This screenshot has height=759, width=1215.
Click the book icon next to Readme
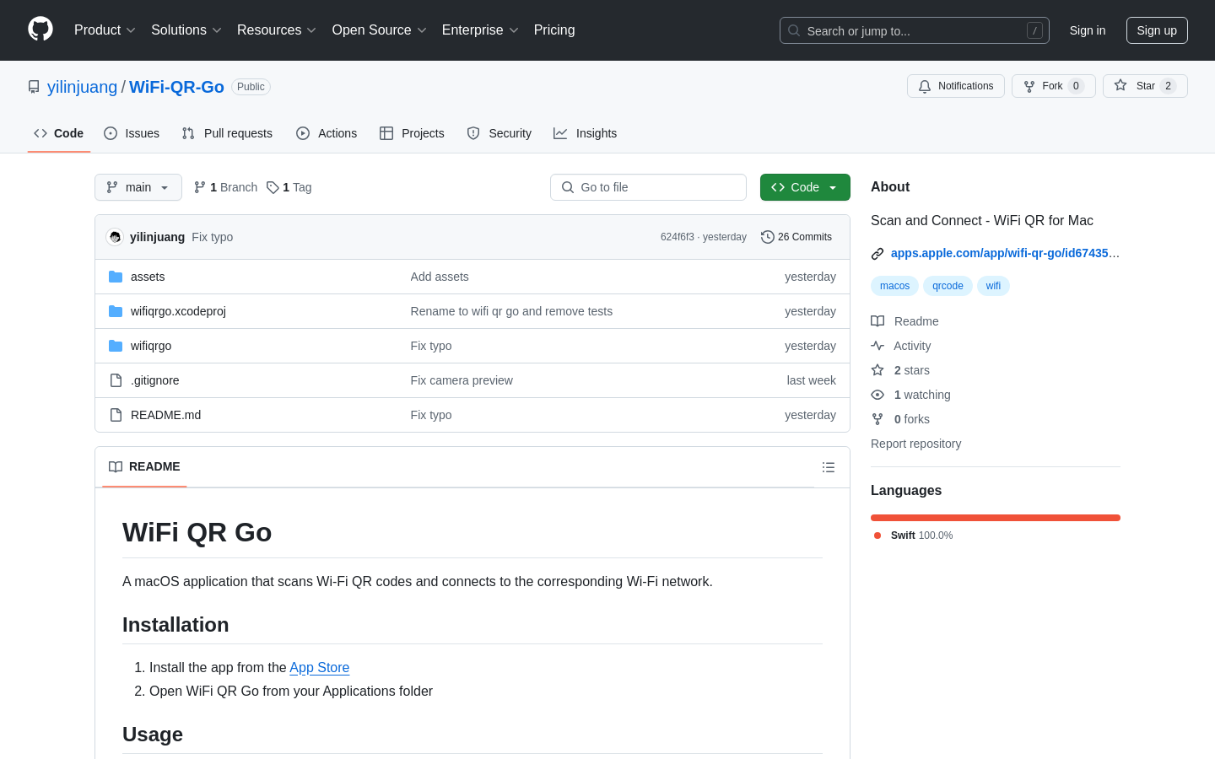tap(877, 321)
